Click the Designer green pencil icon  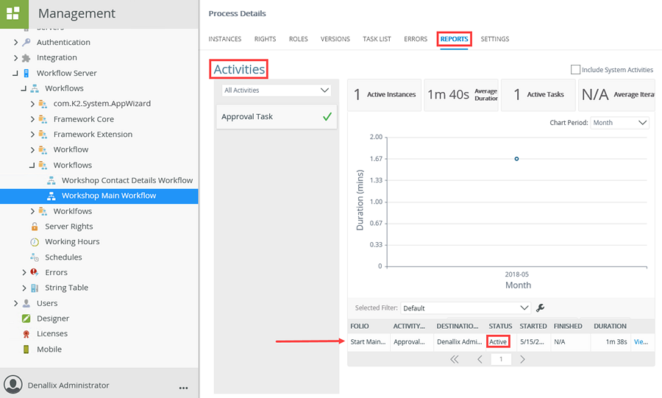[26, 319]
